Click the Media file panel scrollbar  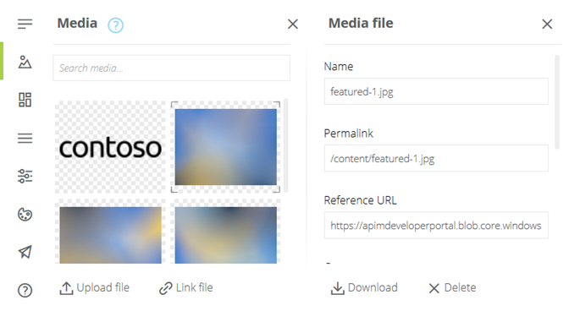tap(557, 102)
